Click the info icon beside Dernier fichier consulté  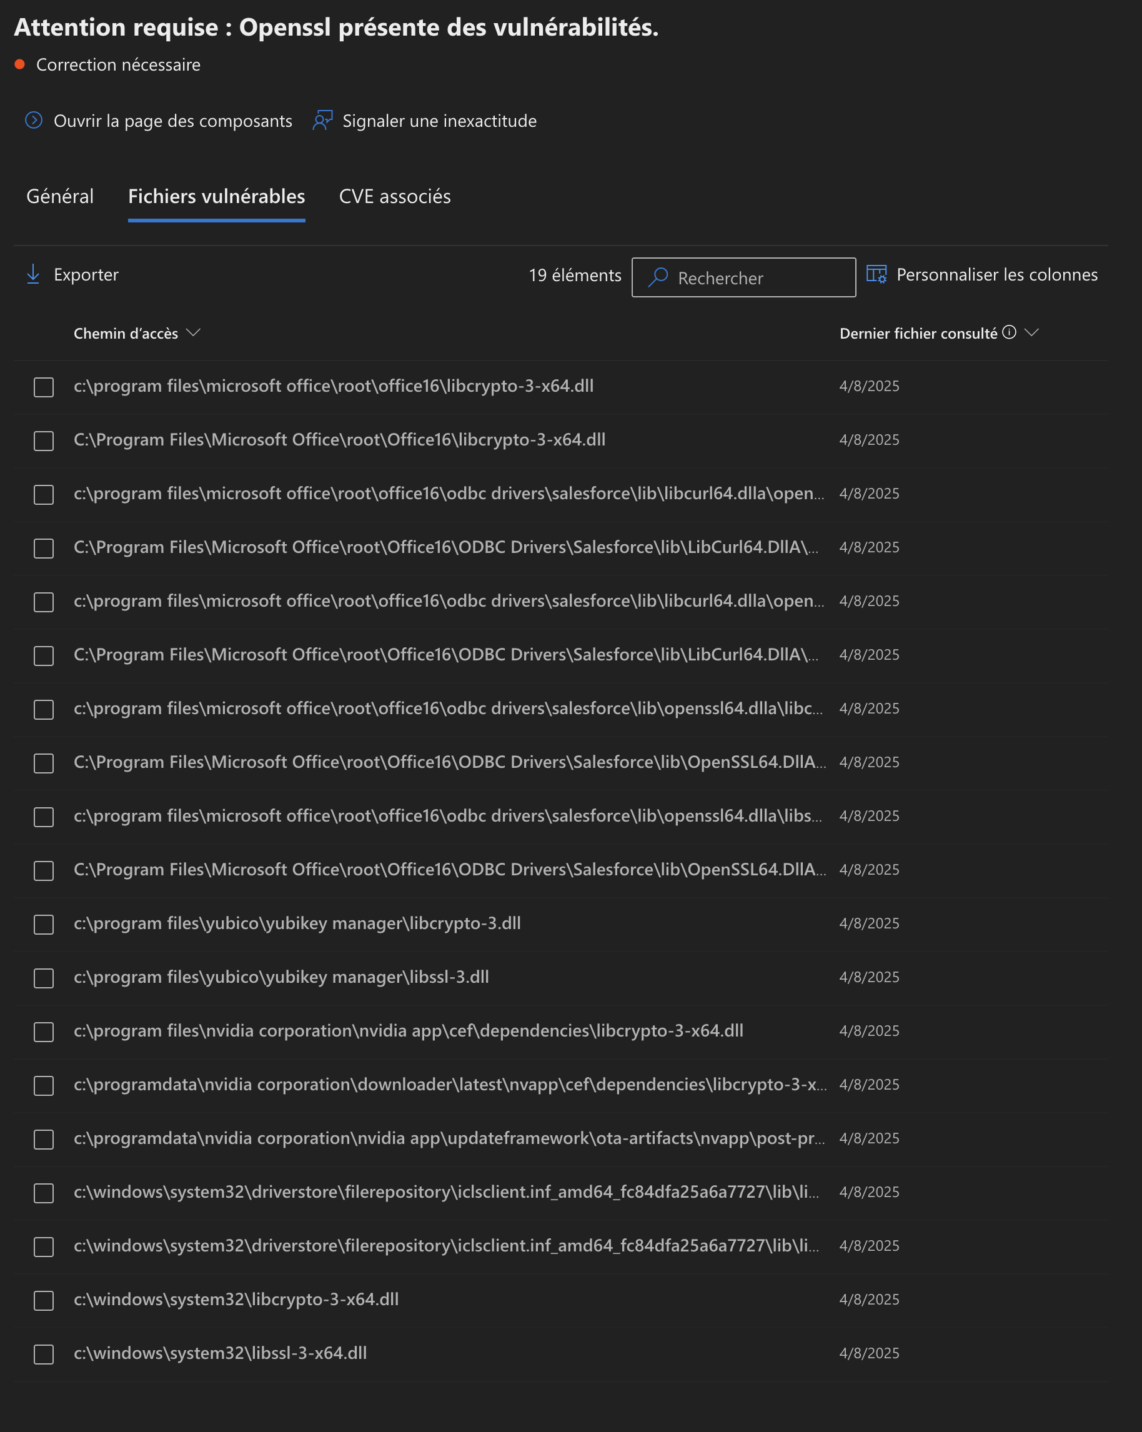point(1009,332)
